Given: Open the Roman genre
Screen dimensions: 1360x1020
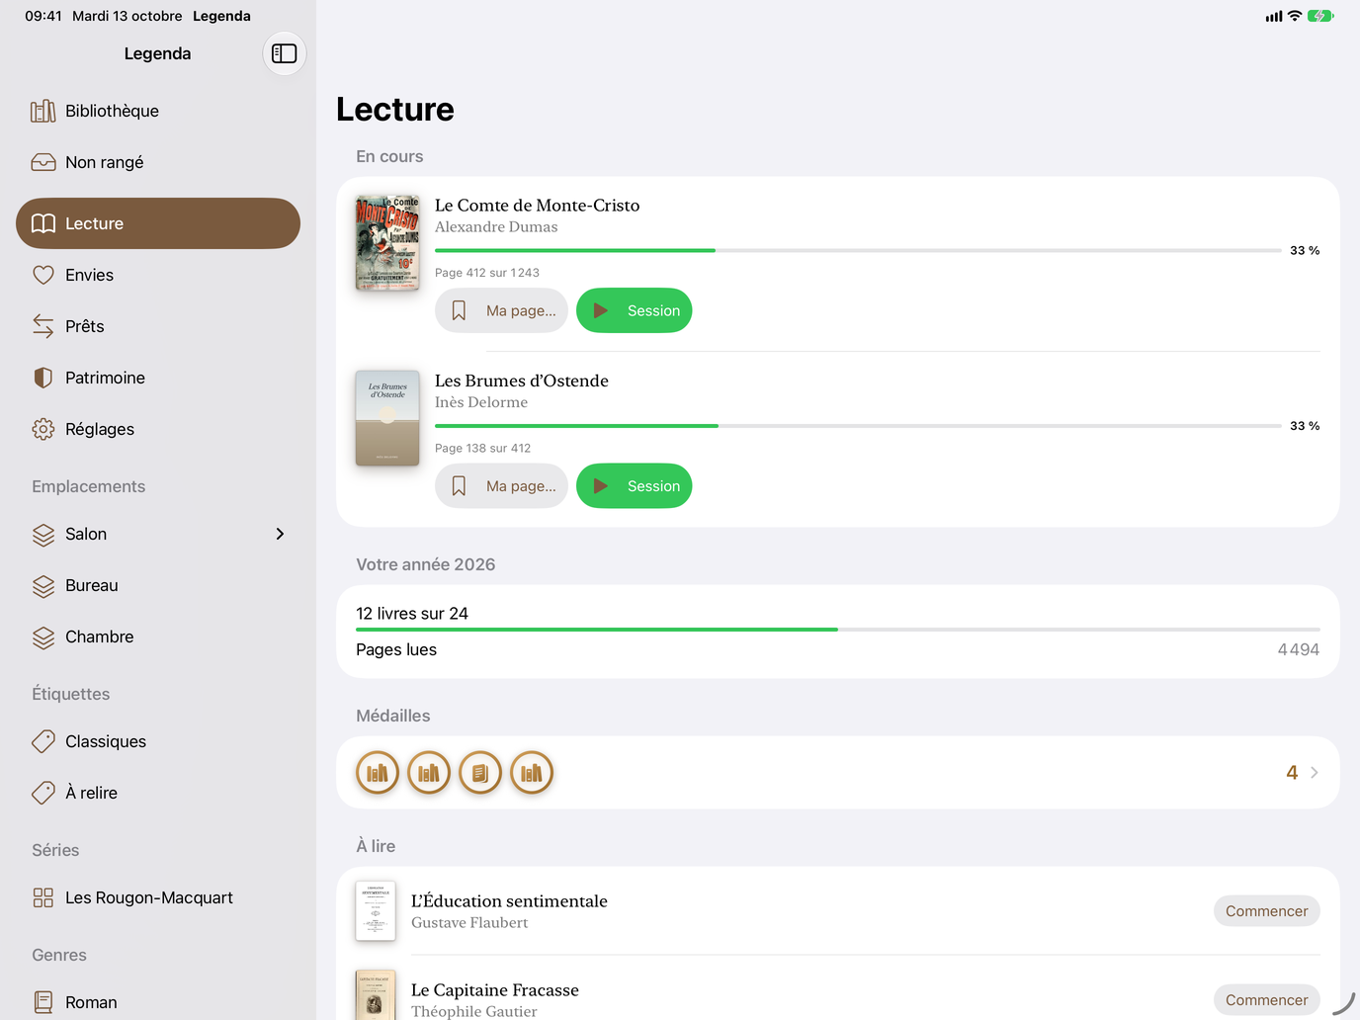Looking at the screenshot, I should (x=158, y=1002).
